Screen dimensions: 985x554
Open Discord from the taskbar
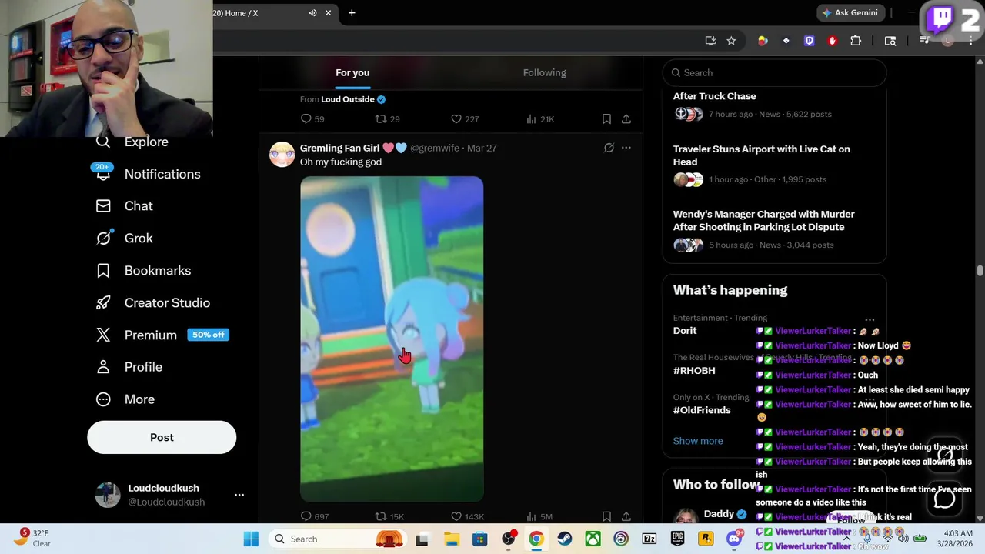[x=734, y=539]
